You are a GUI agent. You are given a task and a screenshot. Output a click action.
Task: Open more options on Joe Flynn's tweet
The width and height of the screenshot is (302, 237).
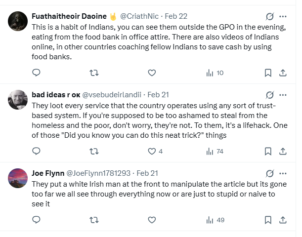pos(283,173)
